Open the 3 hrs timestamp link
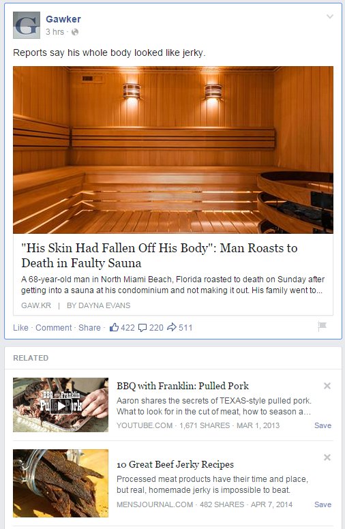This screenshot has width=345, height=529. [x=55, y=32]
